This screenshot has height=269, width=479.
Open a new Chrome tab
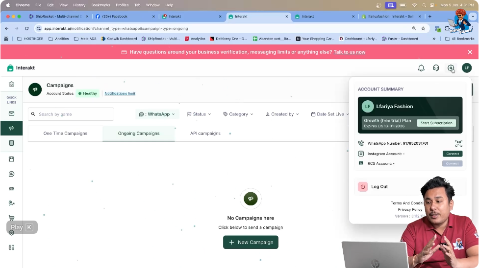pos(430,17)
